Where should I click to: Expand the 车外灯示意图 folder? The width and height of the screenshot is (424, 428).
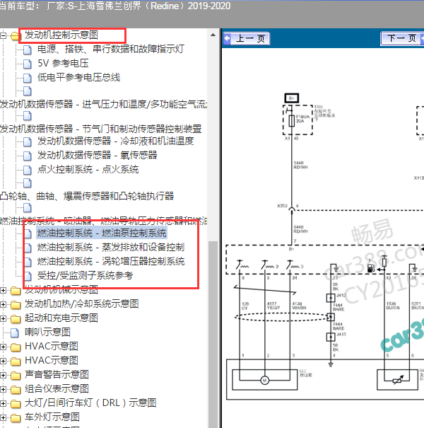pyautogui.click(x=3, y=418)
